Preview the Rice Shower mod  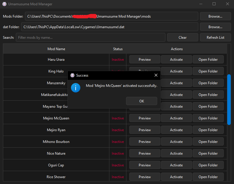(145, 177)
